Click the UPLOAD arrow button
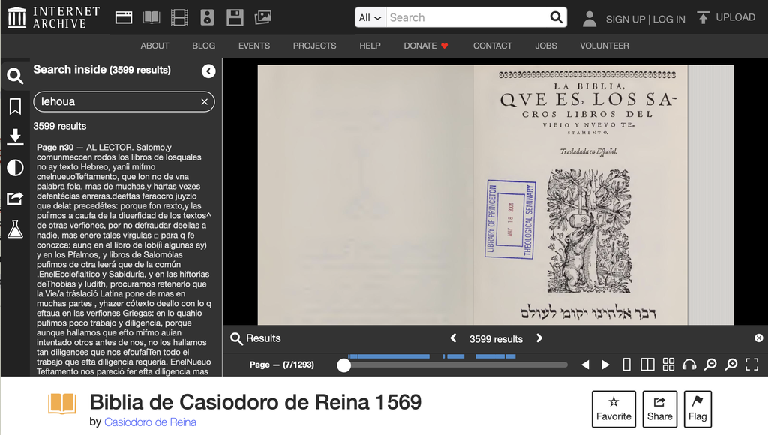The image size is (768, 435). coord(726,18)
